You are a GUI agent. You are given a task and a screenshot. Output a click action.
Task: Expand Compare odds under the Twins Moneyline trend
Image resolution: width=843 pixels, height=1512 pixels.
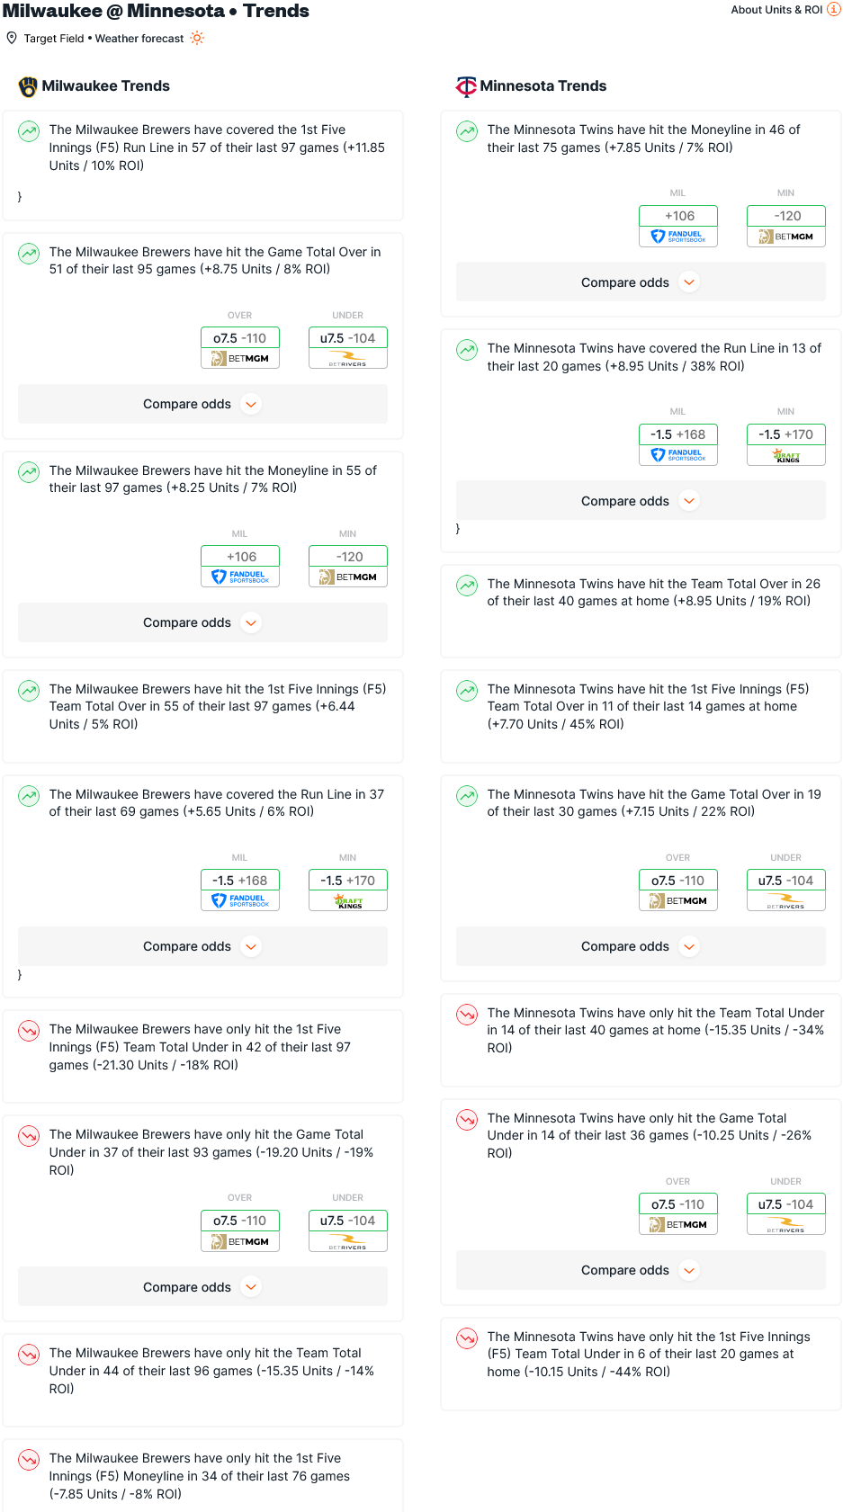tap(641, 282)
